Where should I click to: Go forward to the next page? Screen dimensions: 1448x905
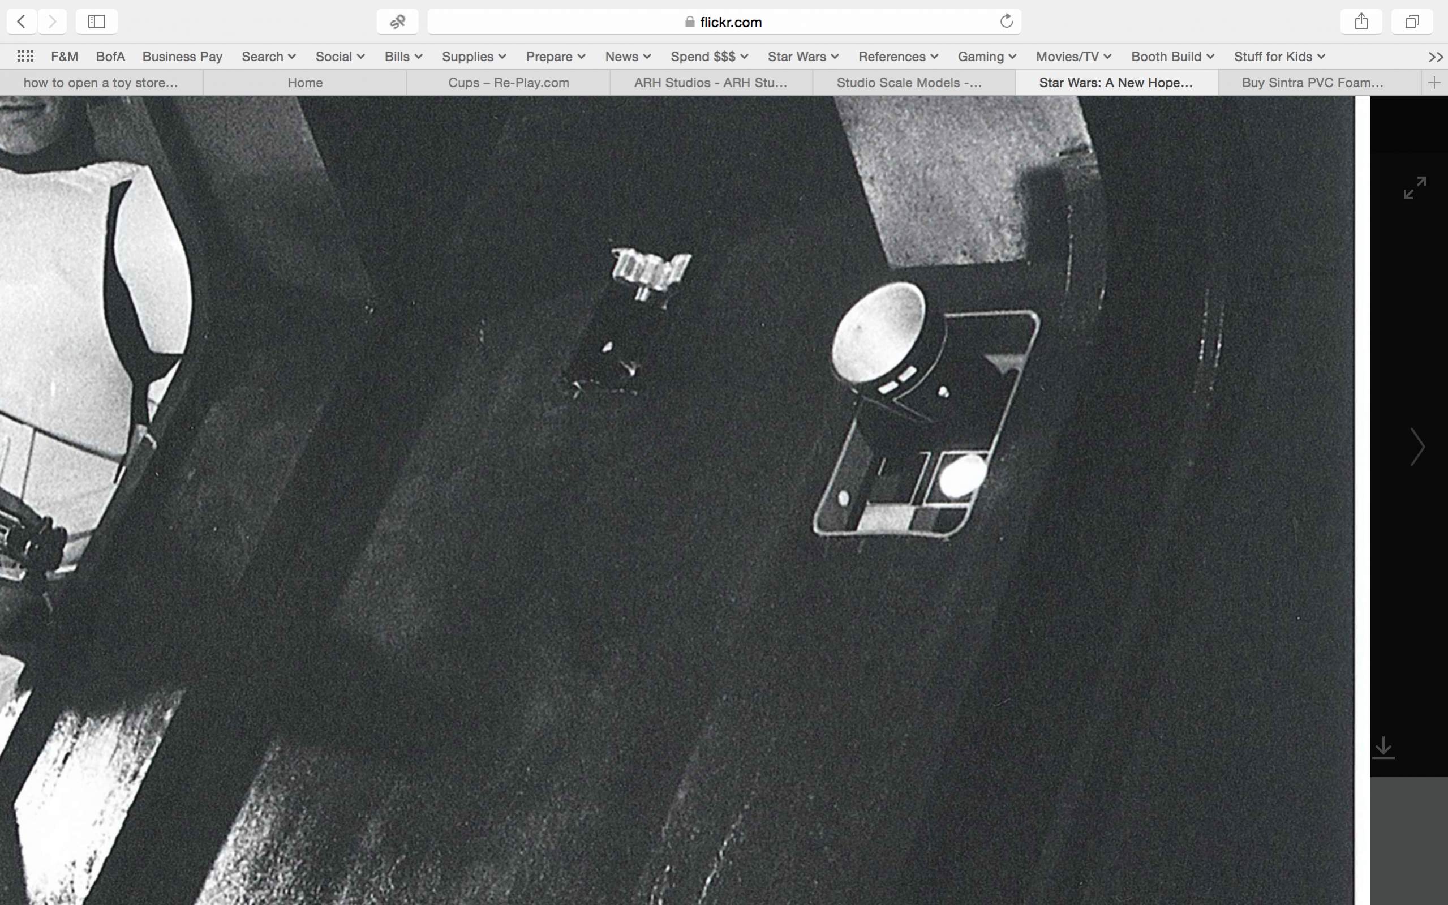52,22
